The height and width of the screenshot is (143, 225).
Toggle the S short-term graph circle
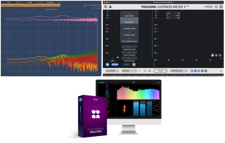tap(192, 71)
